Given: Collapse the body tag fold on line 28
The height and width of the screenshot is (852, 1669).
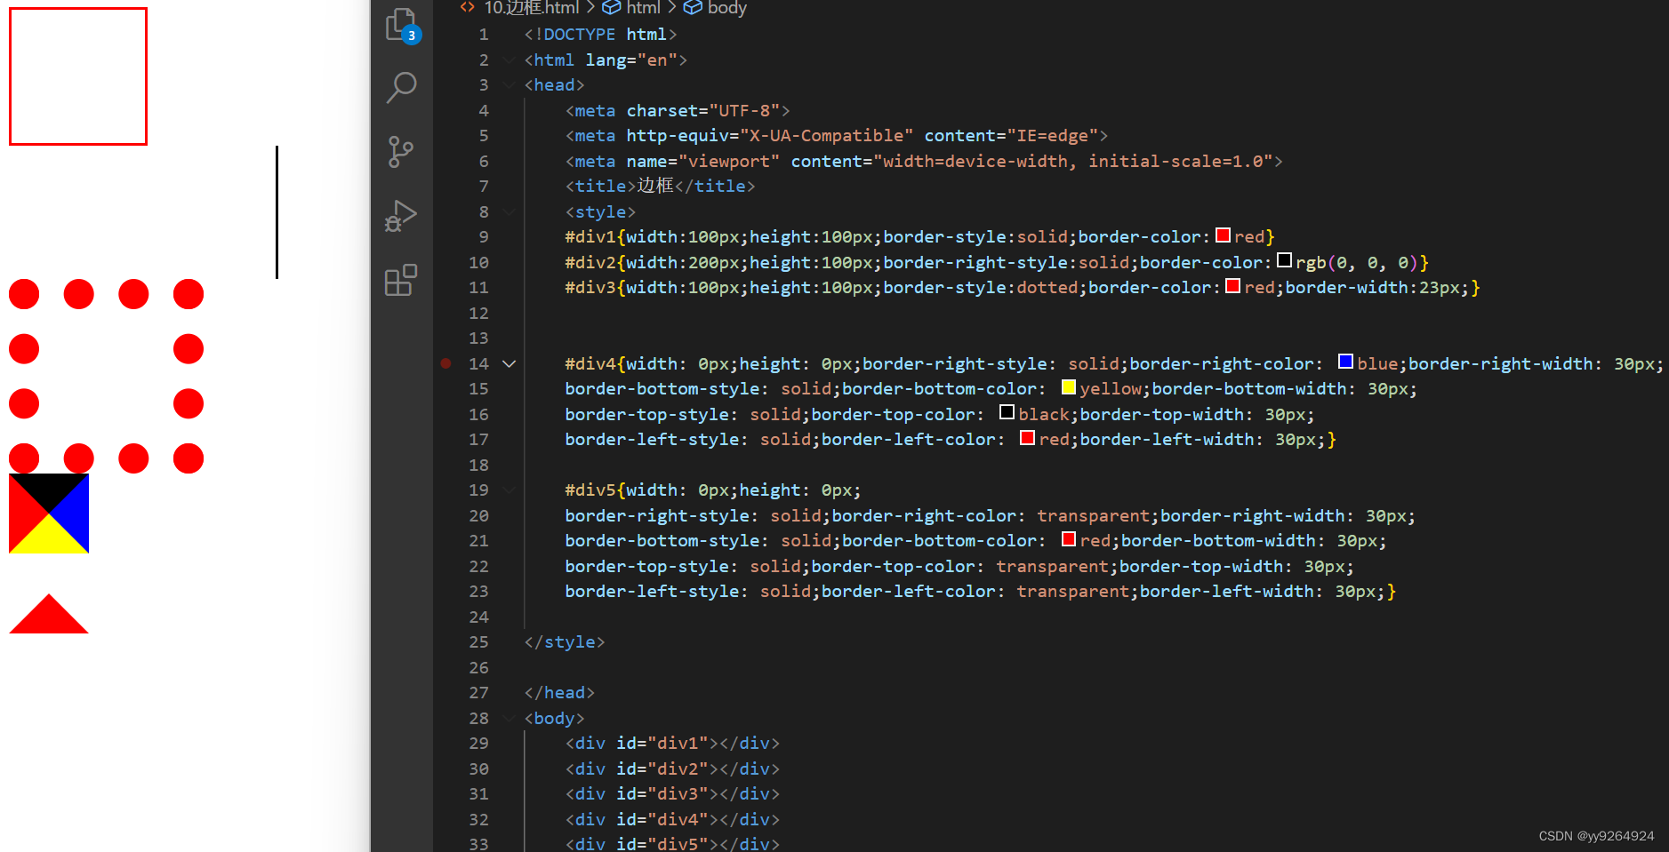Looking at the screenshot, I should (510, 718).
